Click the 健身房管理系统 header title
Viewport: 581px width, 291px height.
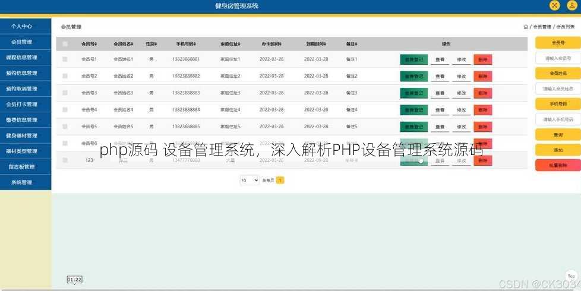pyautogui.click(x=237, y=6)
